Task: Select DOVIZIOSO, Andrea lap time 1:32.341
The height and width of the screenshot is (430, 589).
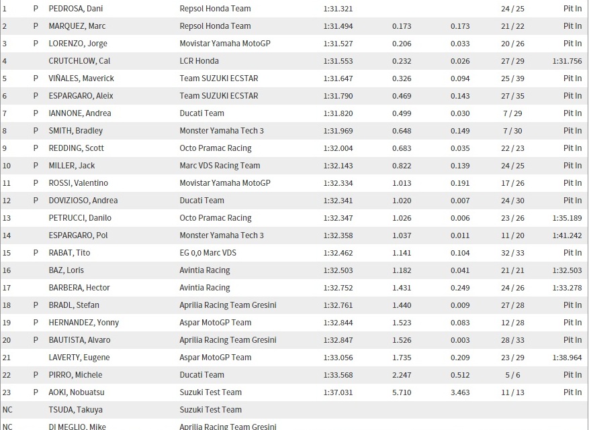Action: tap(338, 201)
